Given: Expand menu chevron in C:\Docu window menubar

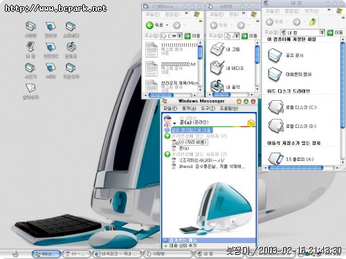Looking at the screenshot, I should [186, 14].
